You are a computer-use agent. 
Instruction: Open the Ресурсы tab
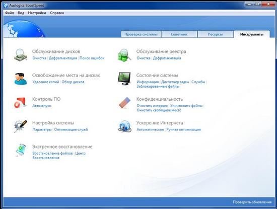[216, 34]
